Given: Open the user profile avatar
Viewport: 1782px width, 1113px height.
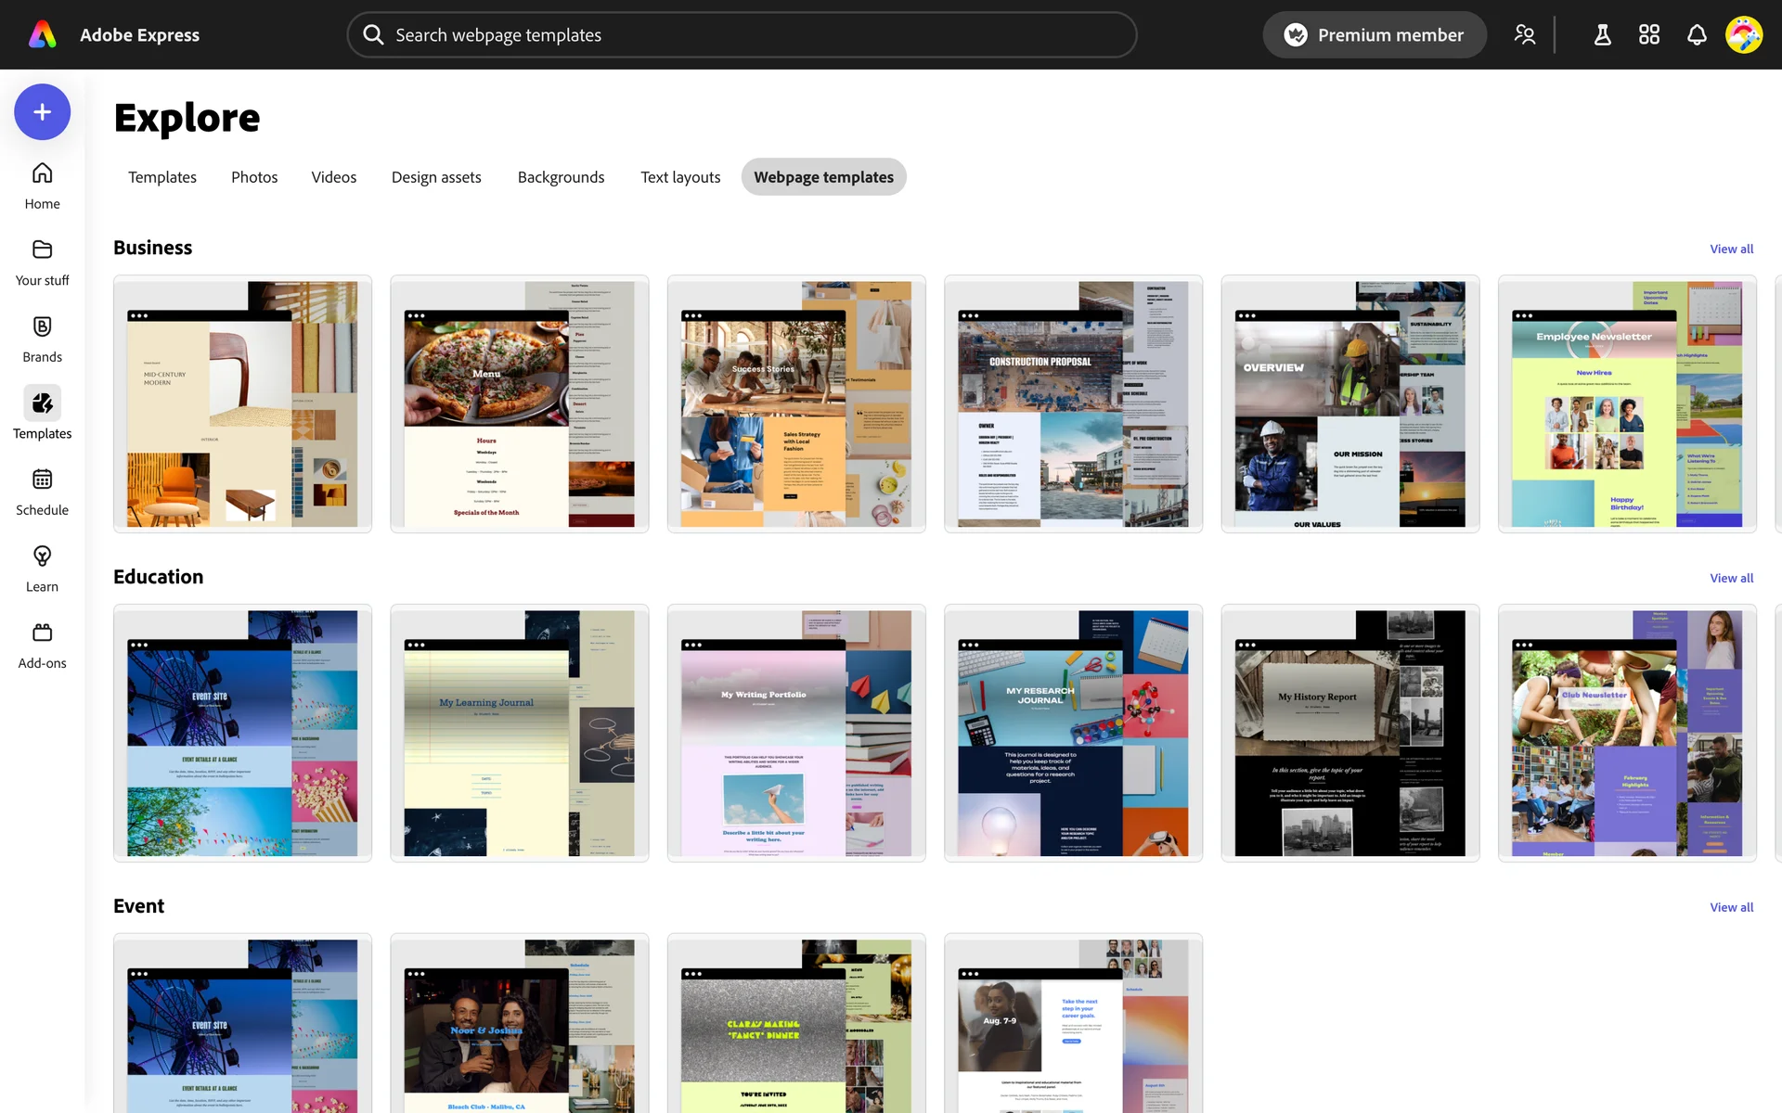Looking at the screenshot, I should [x=1743, y=35].
